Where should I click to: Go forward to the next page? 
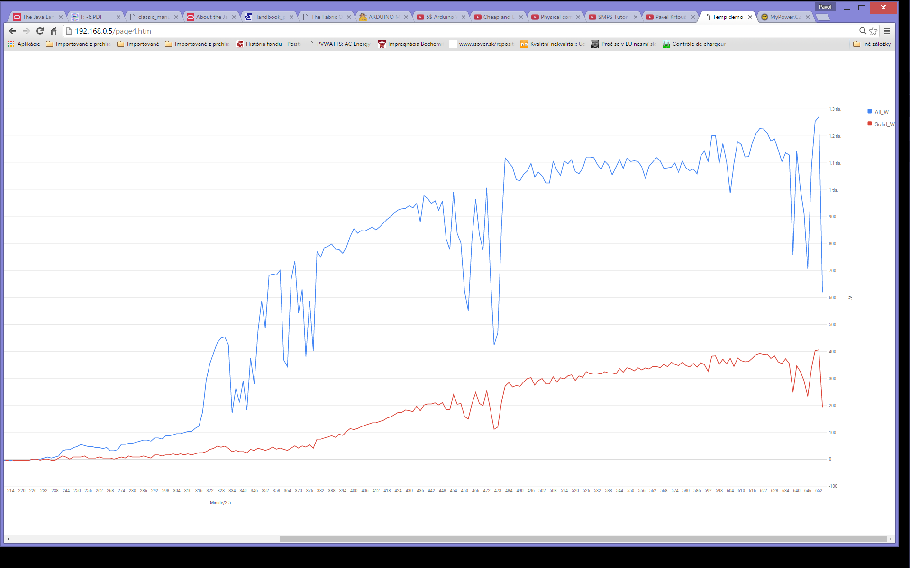[27, 31]
